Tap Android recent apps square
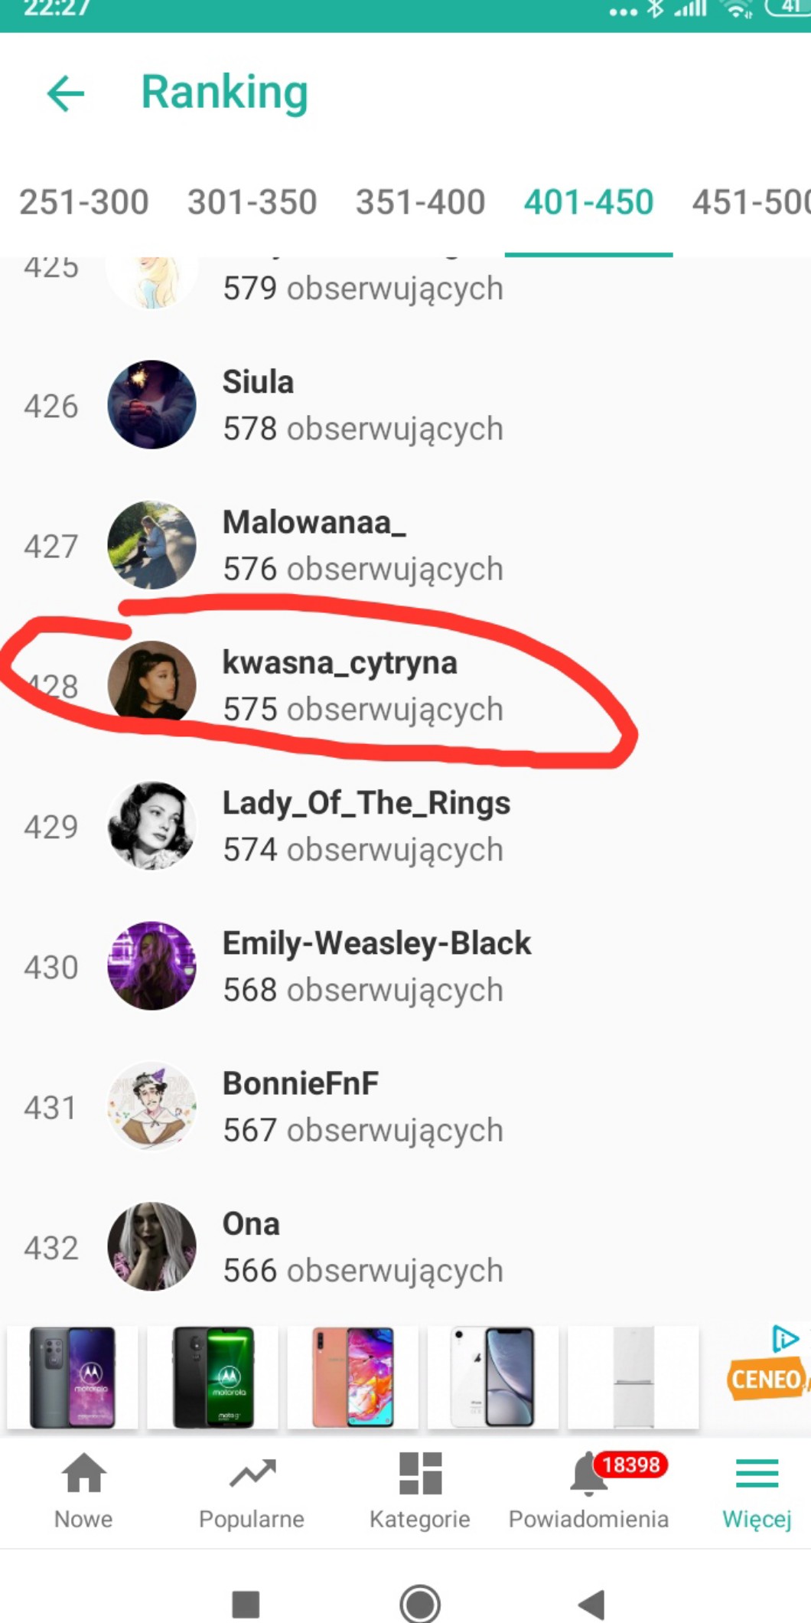 (x=246, y=1604)
